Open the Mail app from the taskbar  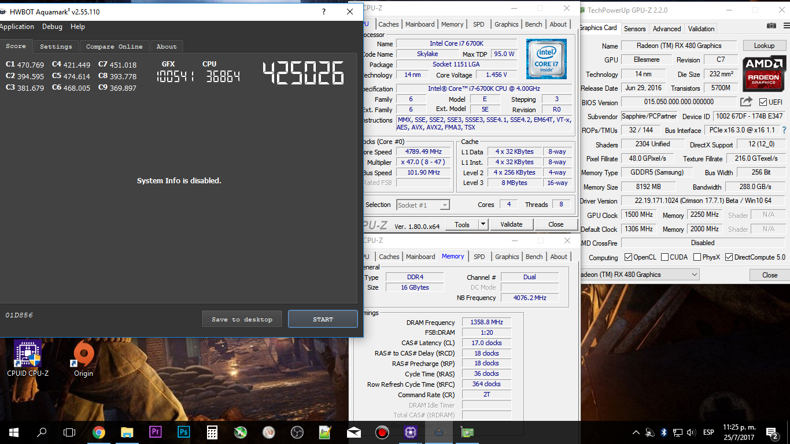coord(353,432)
